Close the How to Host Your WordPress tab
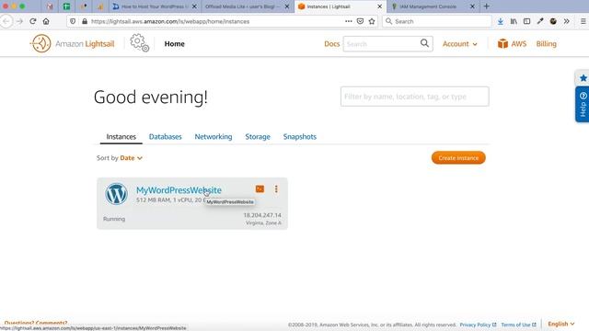589x331 pixels. coord(194,6)
